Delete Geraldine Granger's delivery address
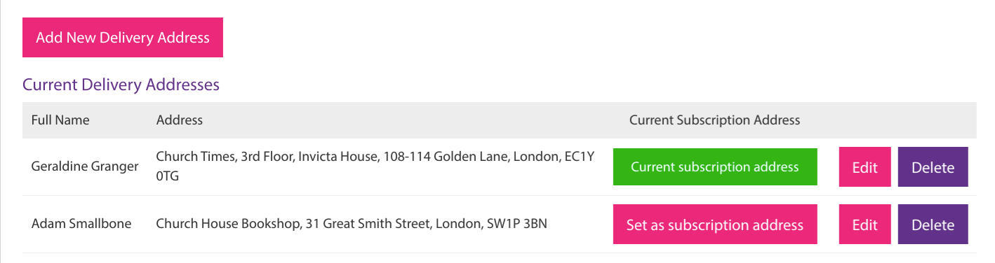 pyautogui.click(x=933, y=167)
